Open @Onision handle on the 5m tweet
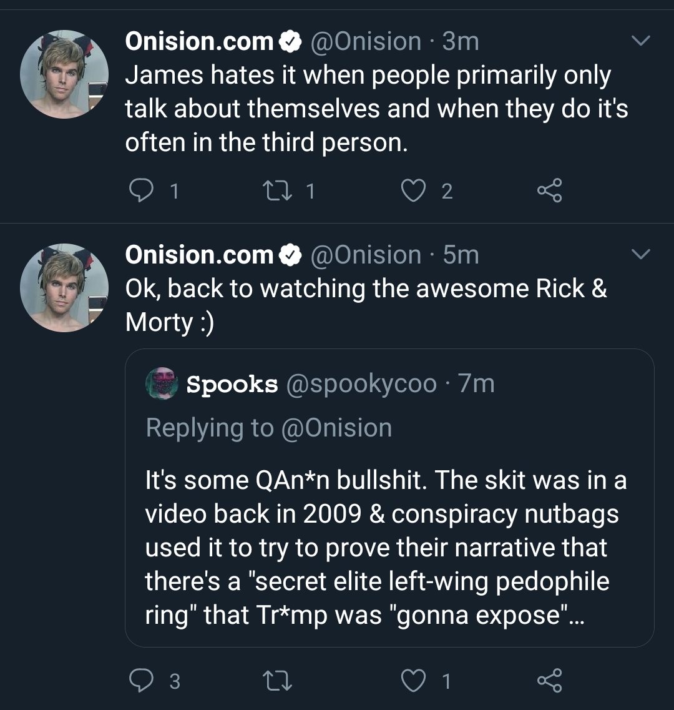 [x=366, y=255]
